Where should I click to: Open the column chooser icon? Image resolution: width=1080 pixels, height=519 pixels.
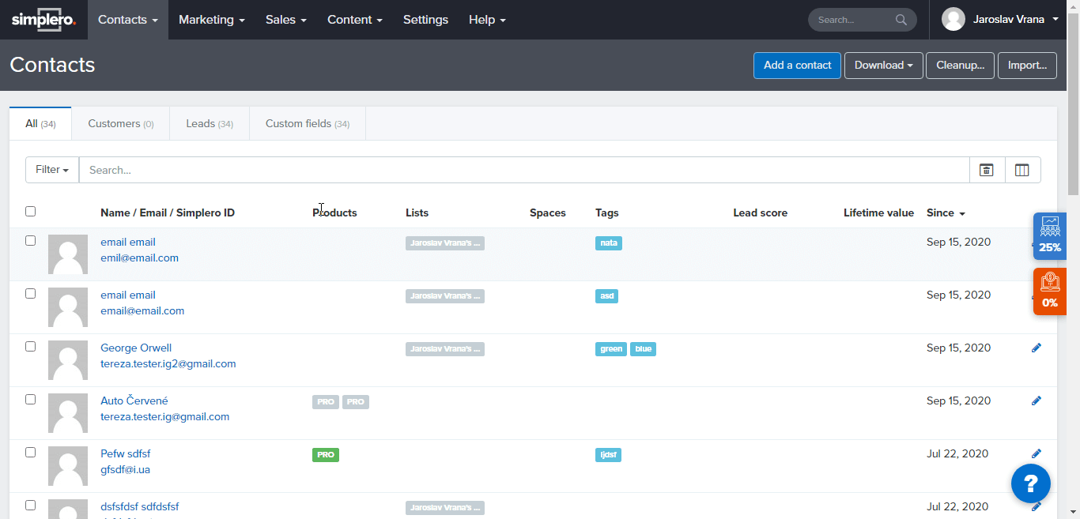(x=1022, y=170)
